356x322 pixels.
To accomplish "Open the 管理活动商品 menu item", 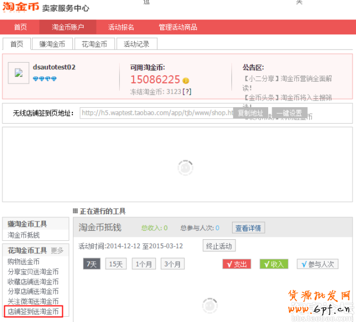I will (x=178, y=27).
